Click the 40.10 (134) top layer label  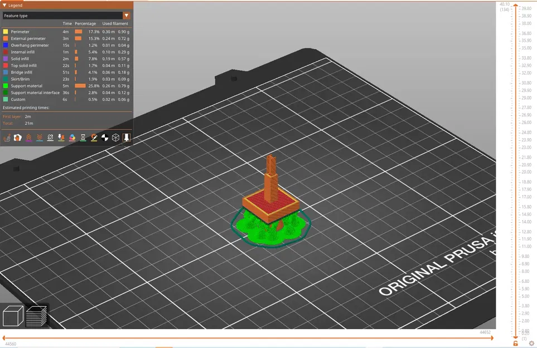pyautogui.click(x=505, y=7)
